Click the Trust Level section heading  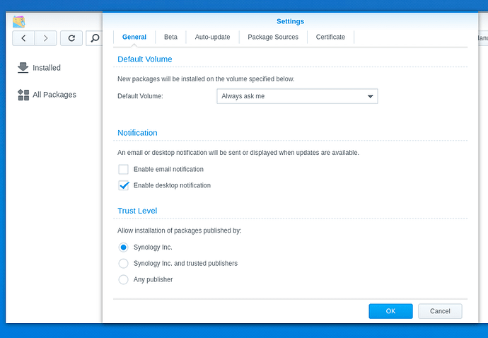[137, 211]
